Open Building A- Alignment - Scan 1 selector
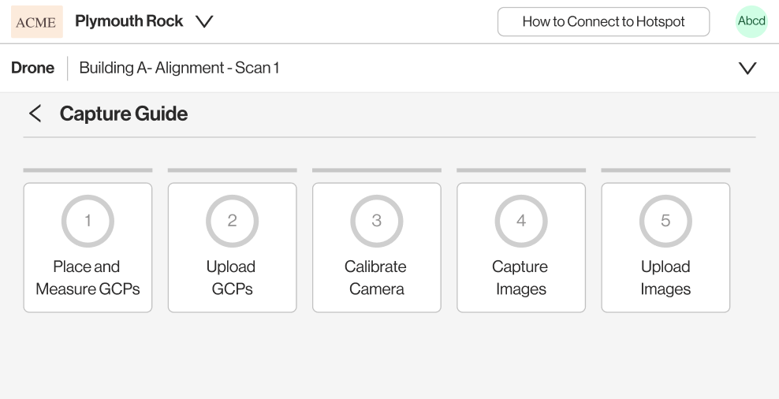Image resolution: width=779 pixels, height=399 pixels. click(x=179, y=68)
